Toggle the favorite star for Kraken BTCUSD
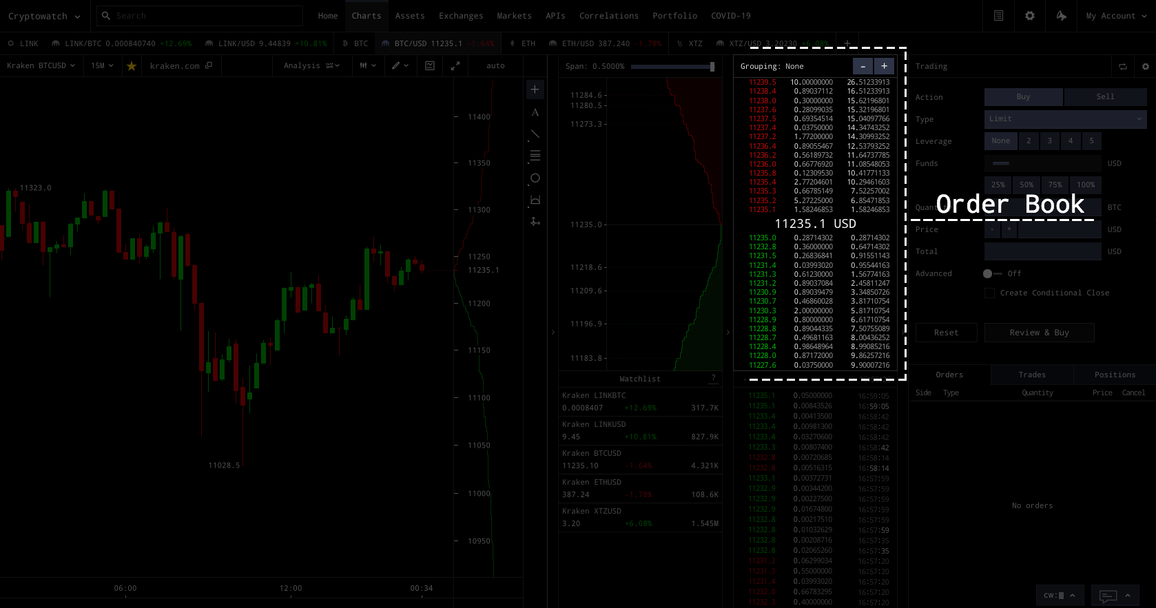 point(132,66)
